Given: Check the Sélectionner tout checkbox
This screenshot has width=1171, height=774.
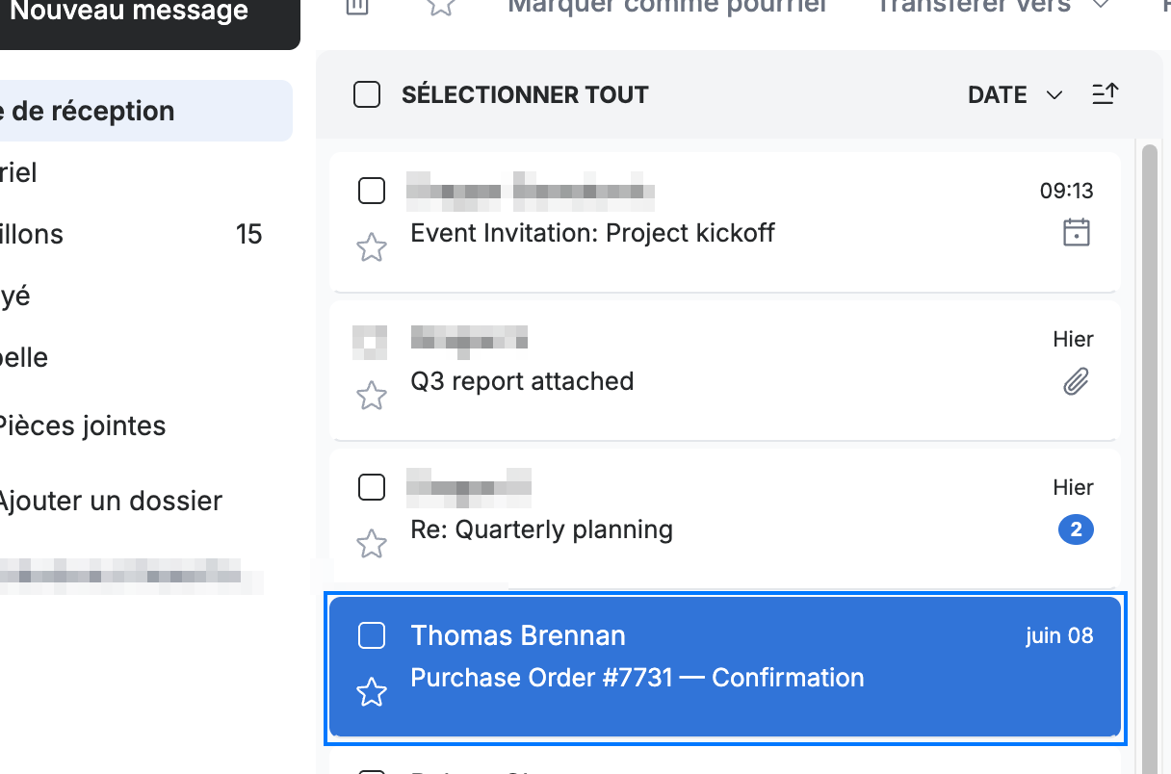Looking at the screenshot, I should (367, 95).
